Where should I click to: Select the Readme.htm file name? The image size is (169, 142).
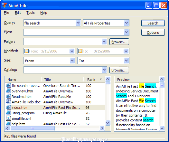pos(22,97)
